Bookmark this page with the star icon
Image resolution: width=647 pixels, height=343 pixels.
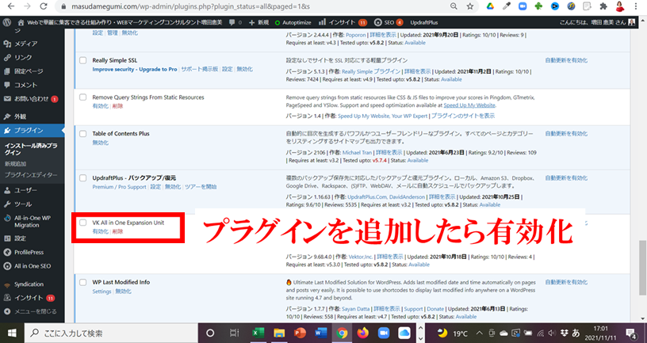click(470, 6)
